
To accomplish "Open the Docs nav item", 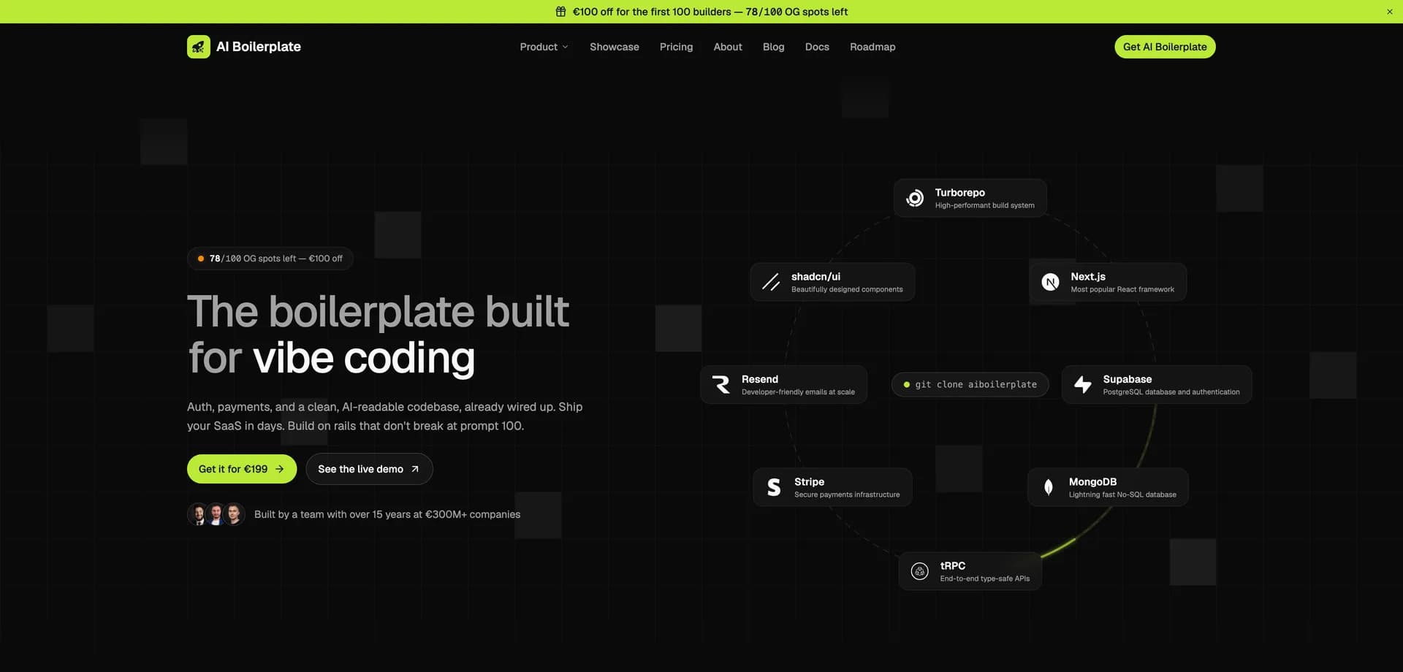I will tap(817, 47).
